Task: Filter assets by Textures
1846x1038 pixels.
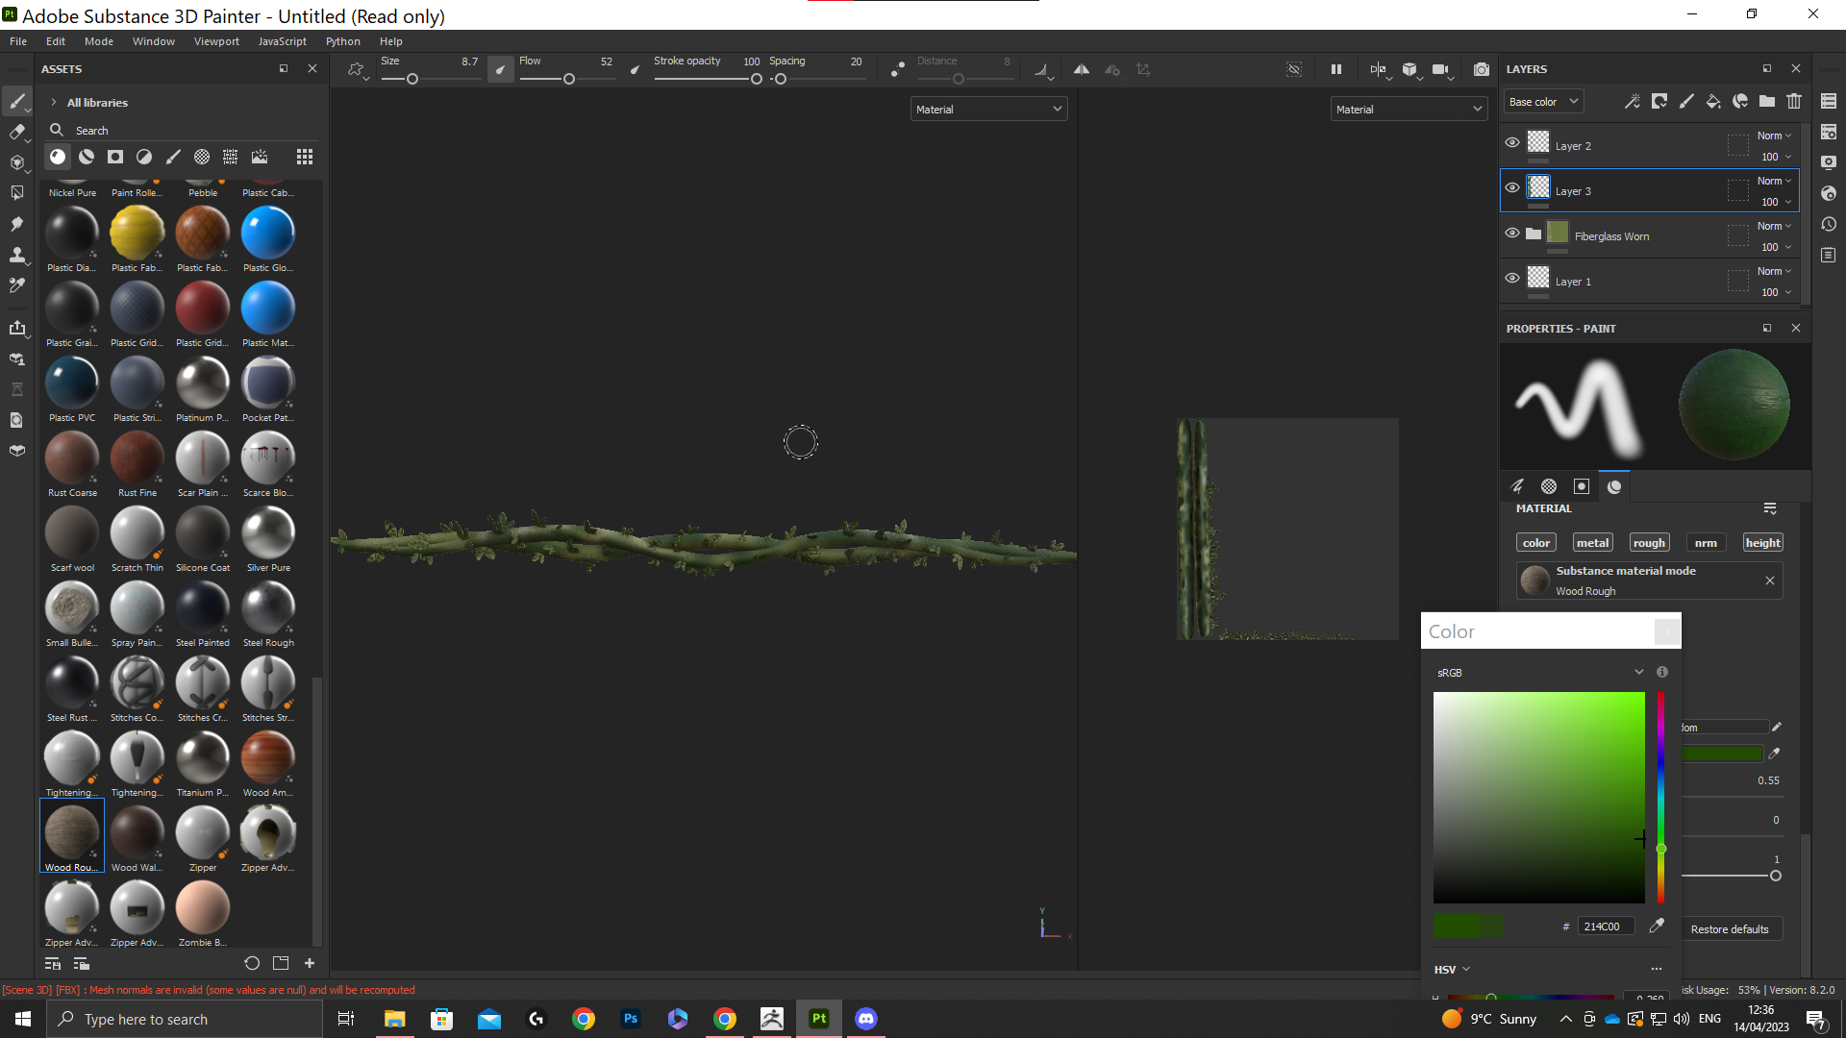Action: 231,157
